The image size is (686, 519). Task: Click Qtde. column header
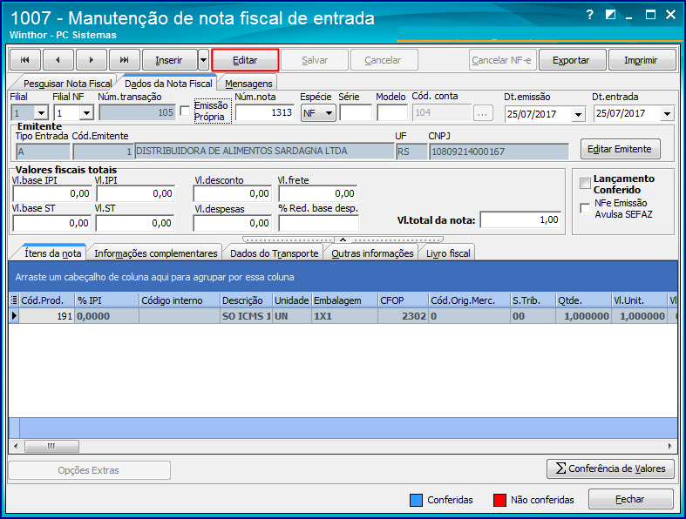pyautogui.click(x=583, y=300)
